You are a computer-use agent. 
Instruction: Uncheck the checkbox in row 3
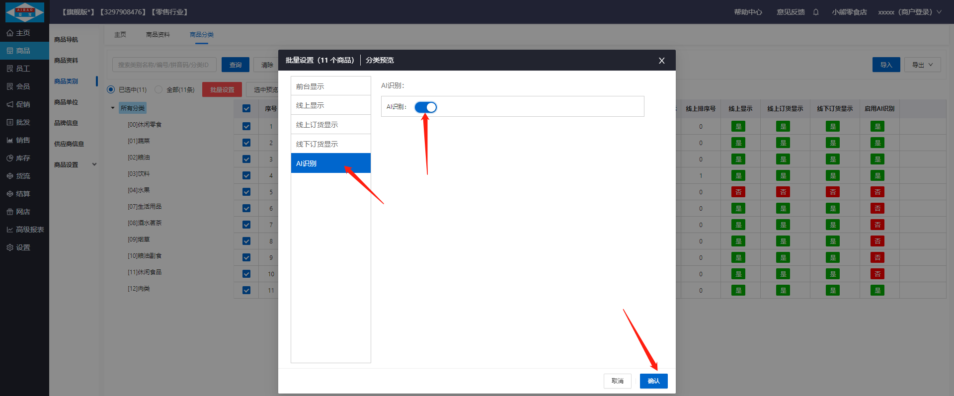[x=246, y=159]
